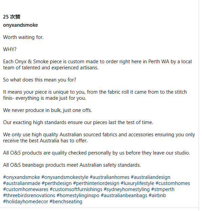Open the #airbnb hashtag
This screenshot has width=202, height=211.
157,195
